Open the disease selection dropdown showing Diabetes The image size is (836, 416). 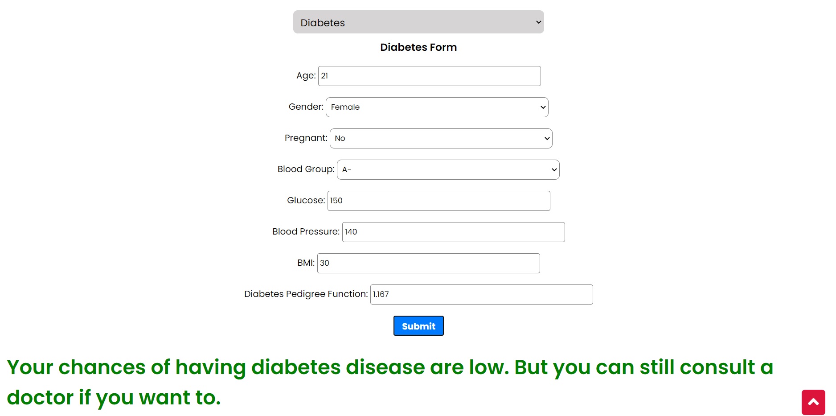point(418,22)
